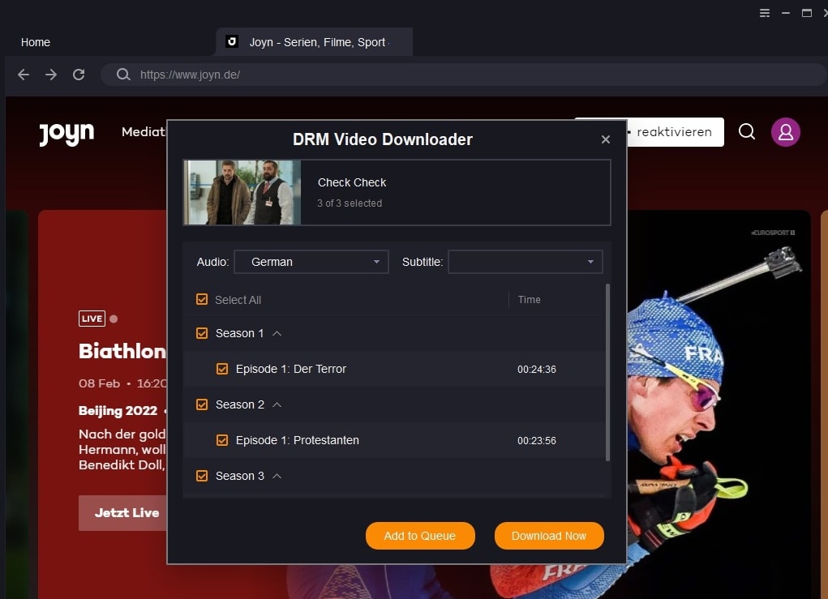This screenshot has height=599, width=828.
Task: Collapse Season 3 with its chevron
Action: (277, 476)
